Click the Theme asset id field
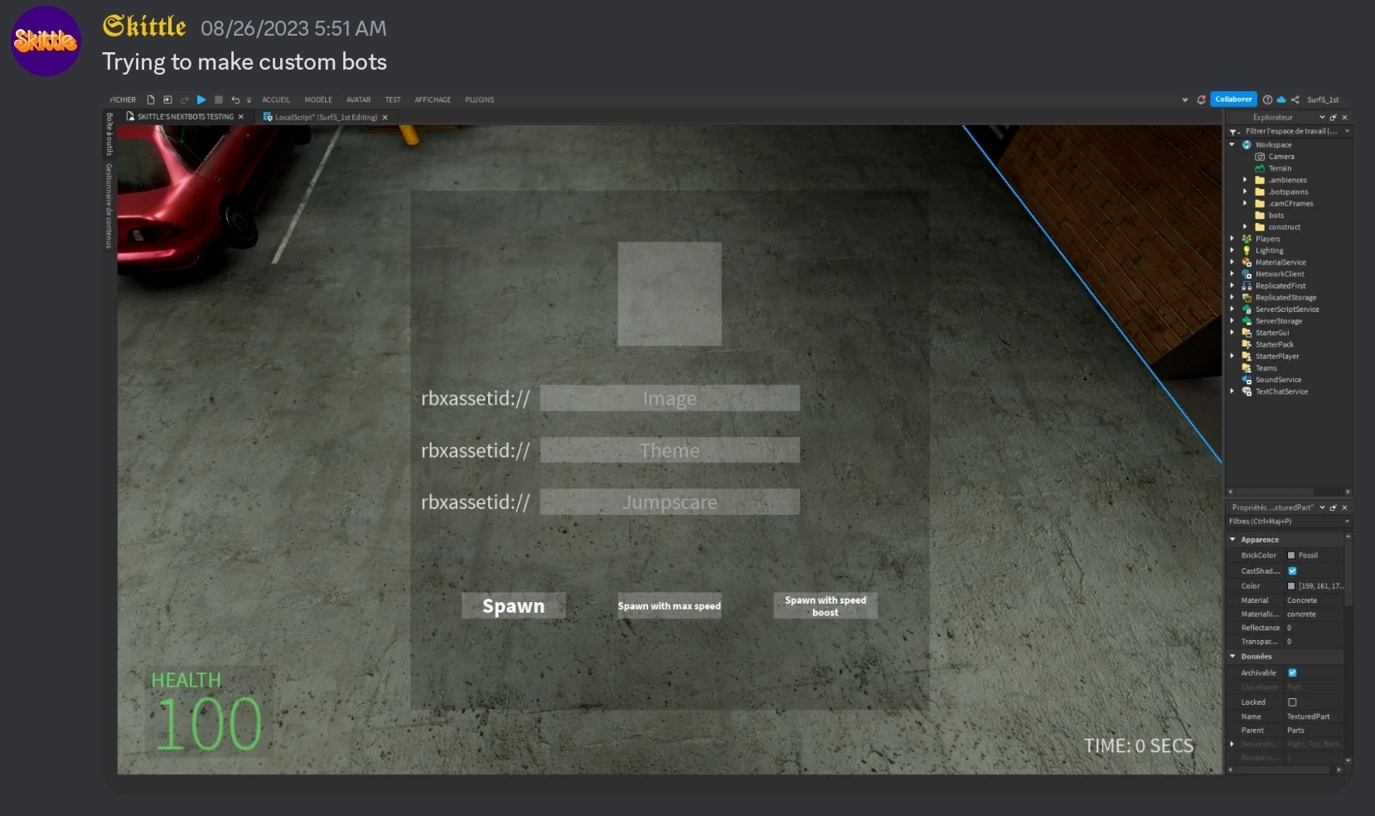The image size is (1375, 816). [670, 450]
